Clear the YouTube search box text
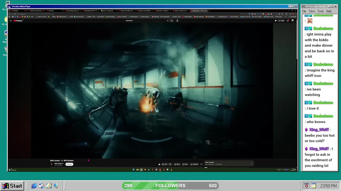This screenshot has height=191, width=341. click(x=168, y=21)
